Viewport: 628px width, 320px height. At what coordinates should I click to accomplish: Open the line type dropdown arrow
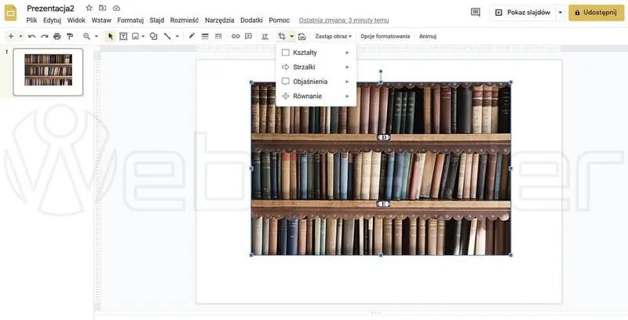pyautogui.click(x=177, y=36)
